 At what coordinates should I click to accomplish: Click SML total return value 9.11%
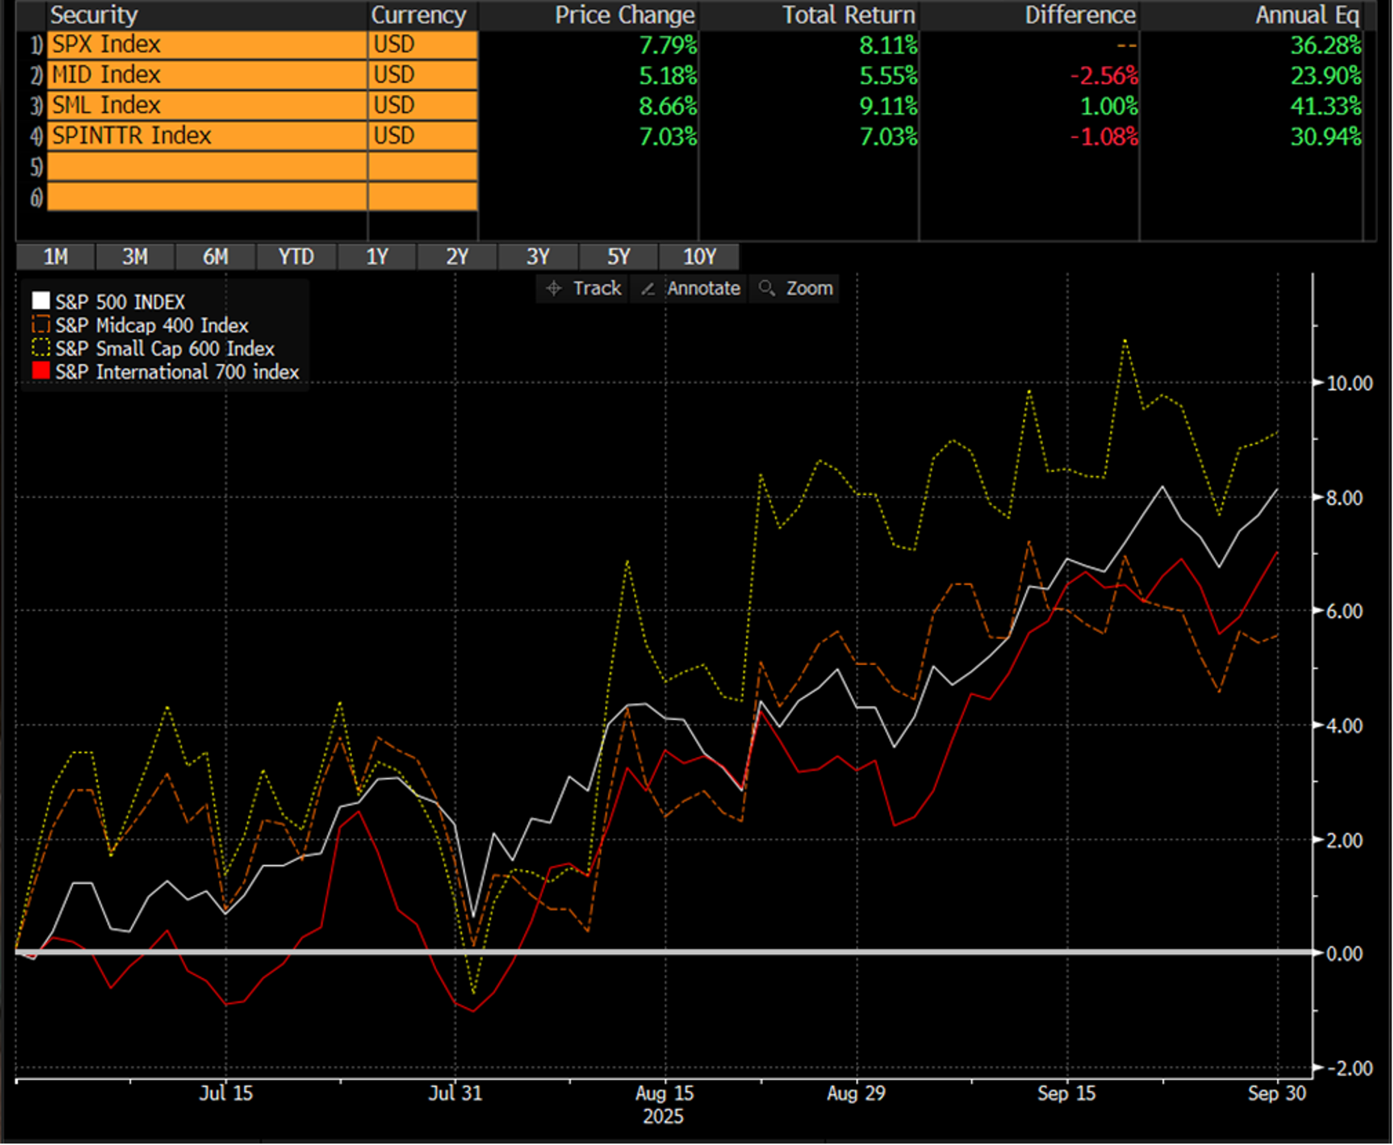tap(888, 106)
